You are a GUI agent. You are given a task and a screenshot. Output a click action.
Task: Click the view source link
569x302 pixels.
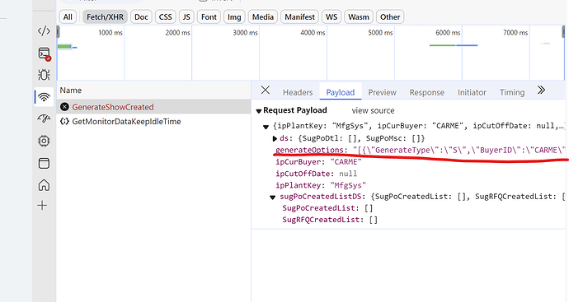373,110
